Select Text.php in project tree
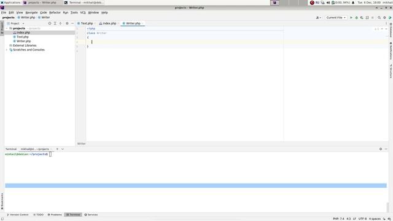Viewport: 393px width, 221px height. tap(22, 37)
